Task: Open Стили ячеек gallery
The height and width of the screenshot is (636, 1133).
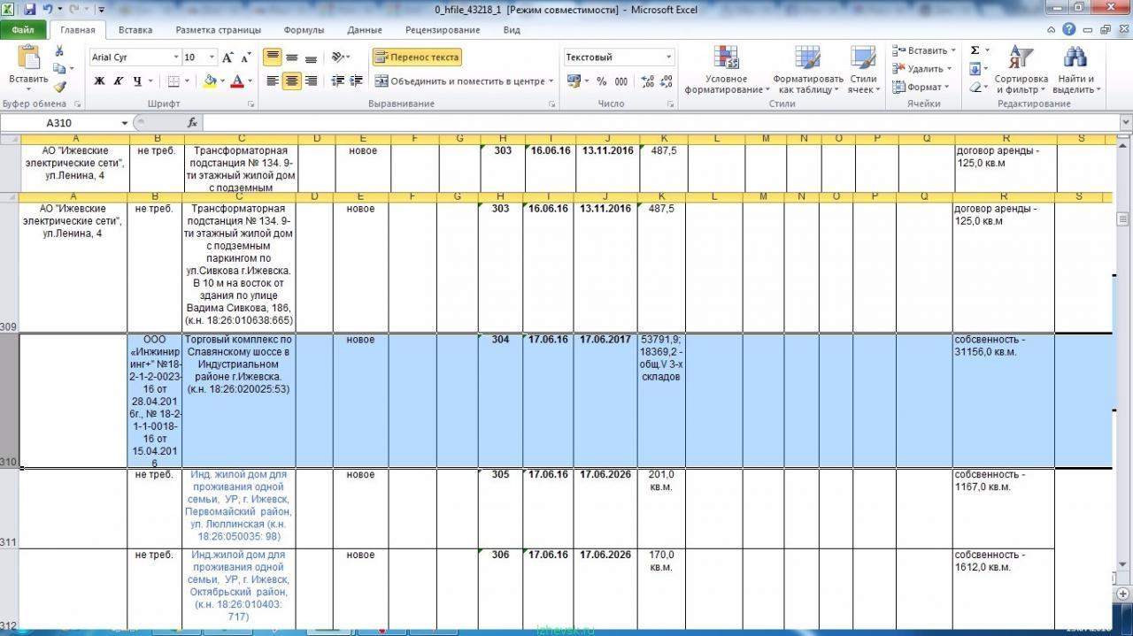Action: click(x=863, y=70)
